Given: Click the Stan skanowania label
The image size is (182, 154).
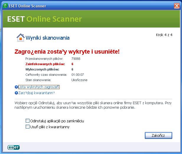Looking at the screenshot, I should pyautogui.click(x=38, y=80).
